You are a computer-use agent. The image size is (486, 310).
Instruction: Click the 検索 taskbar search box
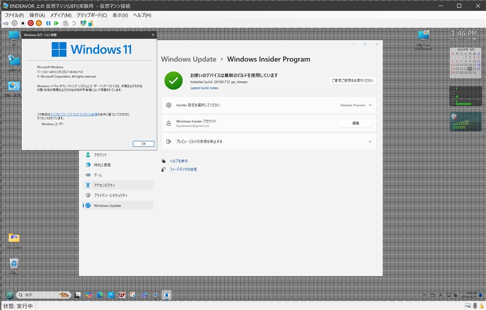(x=43, y=295)
